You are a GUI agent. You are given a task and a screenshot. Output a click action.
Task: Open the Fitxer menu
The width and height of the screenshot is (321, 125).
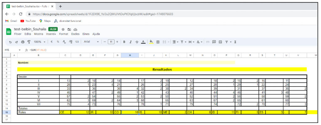(18, 34)
